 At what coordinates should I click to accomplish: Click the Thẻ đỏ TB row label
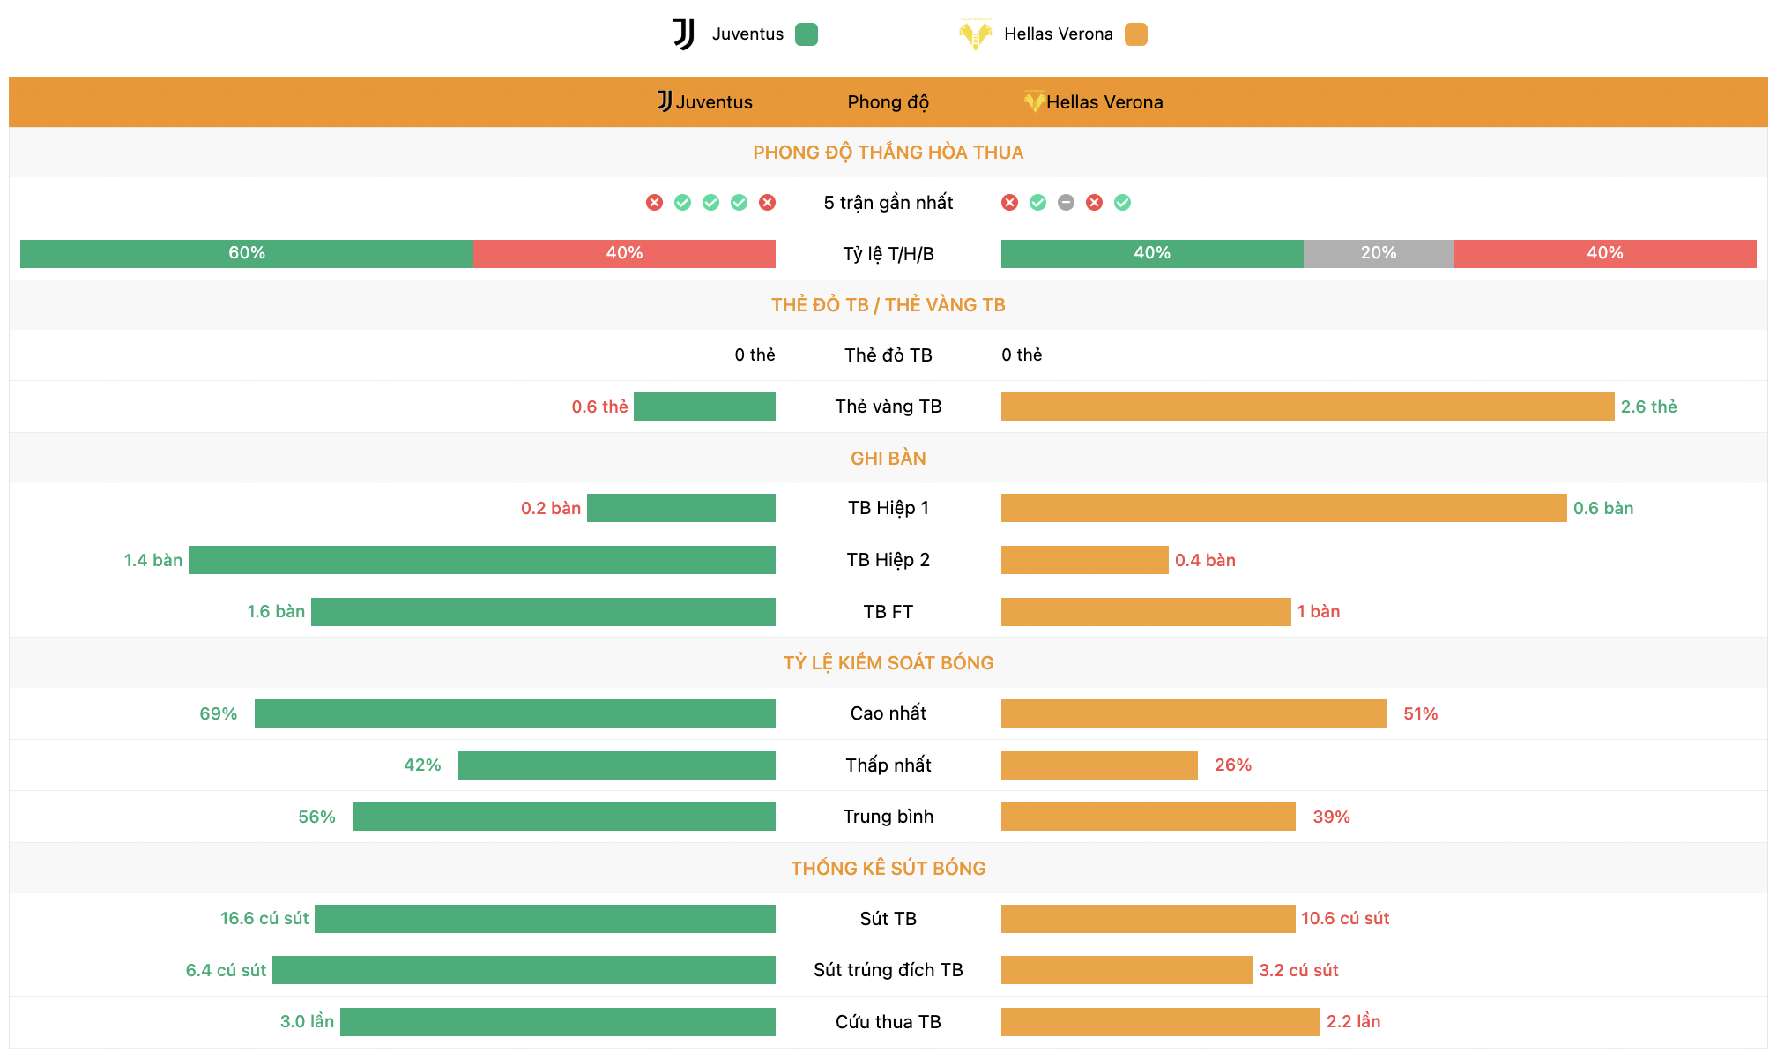coord(888,355)
